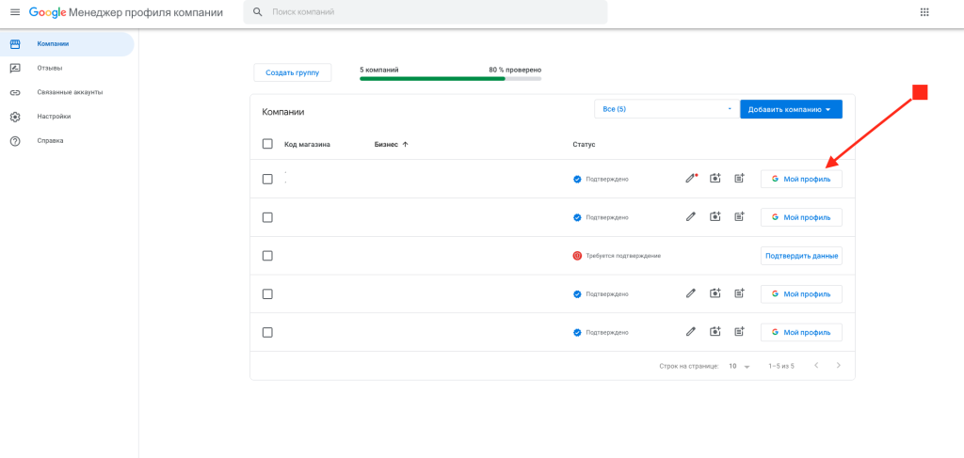The width and height of the screenshot is (964, 458).
Task: Select the first company row checkbox
Action: point(267,179)
